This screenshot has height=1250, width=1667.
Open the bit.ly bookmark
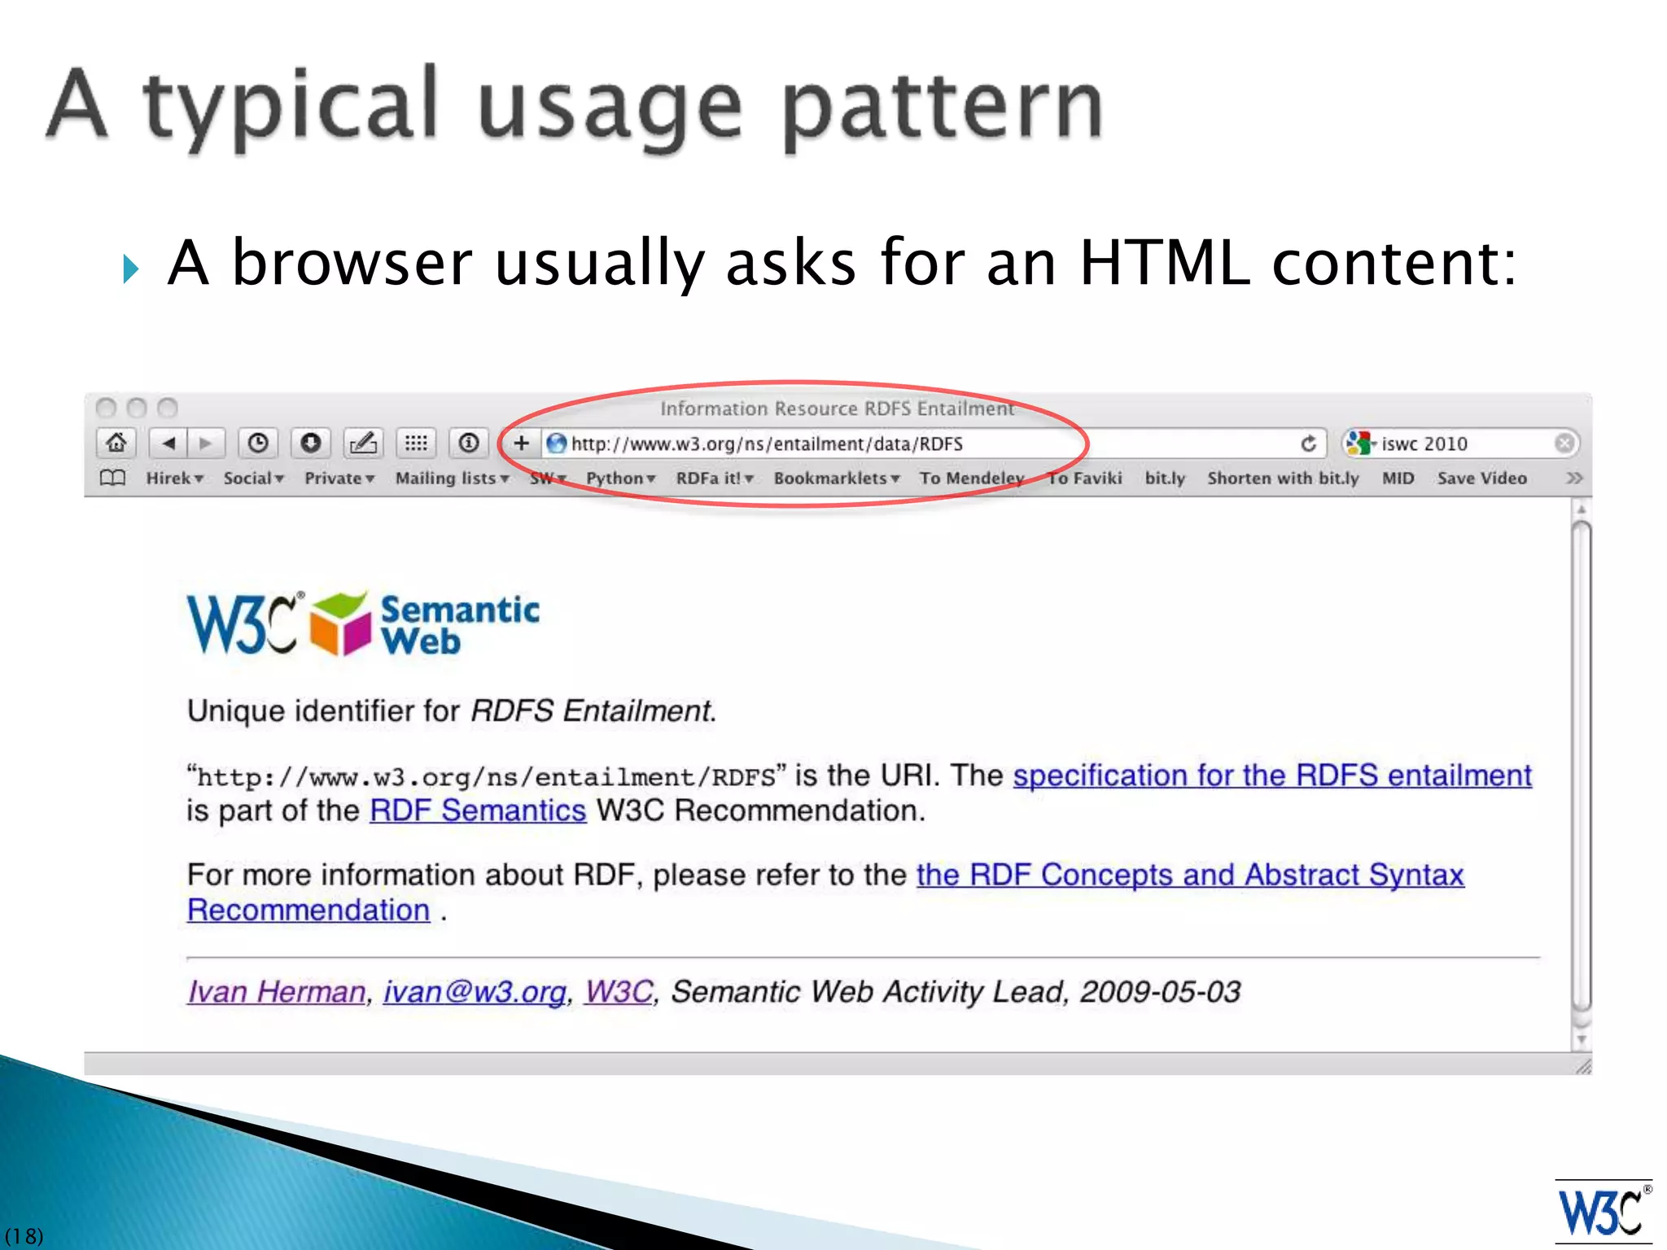point(1165,478)
